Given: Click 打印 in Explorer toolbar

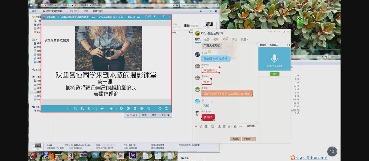Looking at the screenshot, I should point(86,11).
